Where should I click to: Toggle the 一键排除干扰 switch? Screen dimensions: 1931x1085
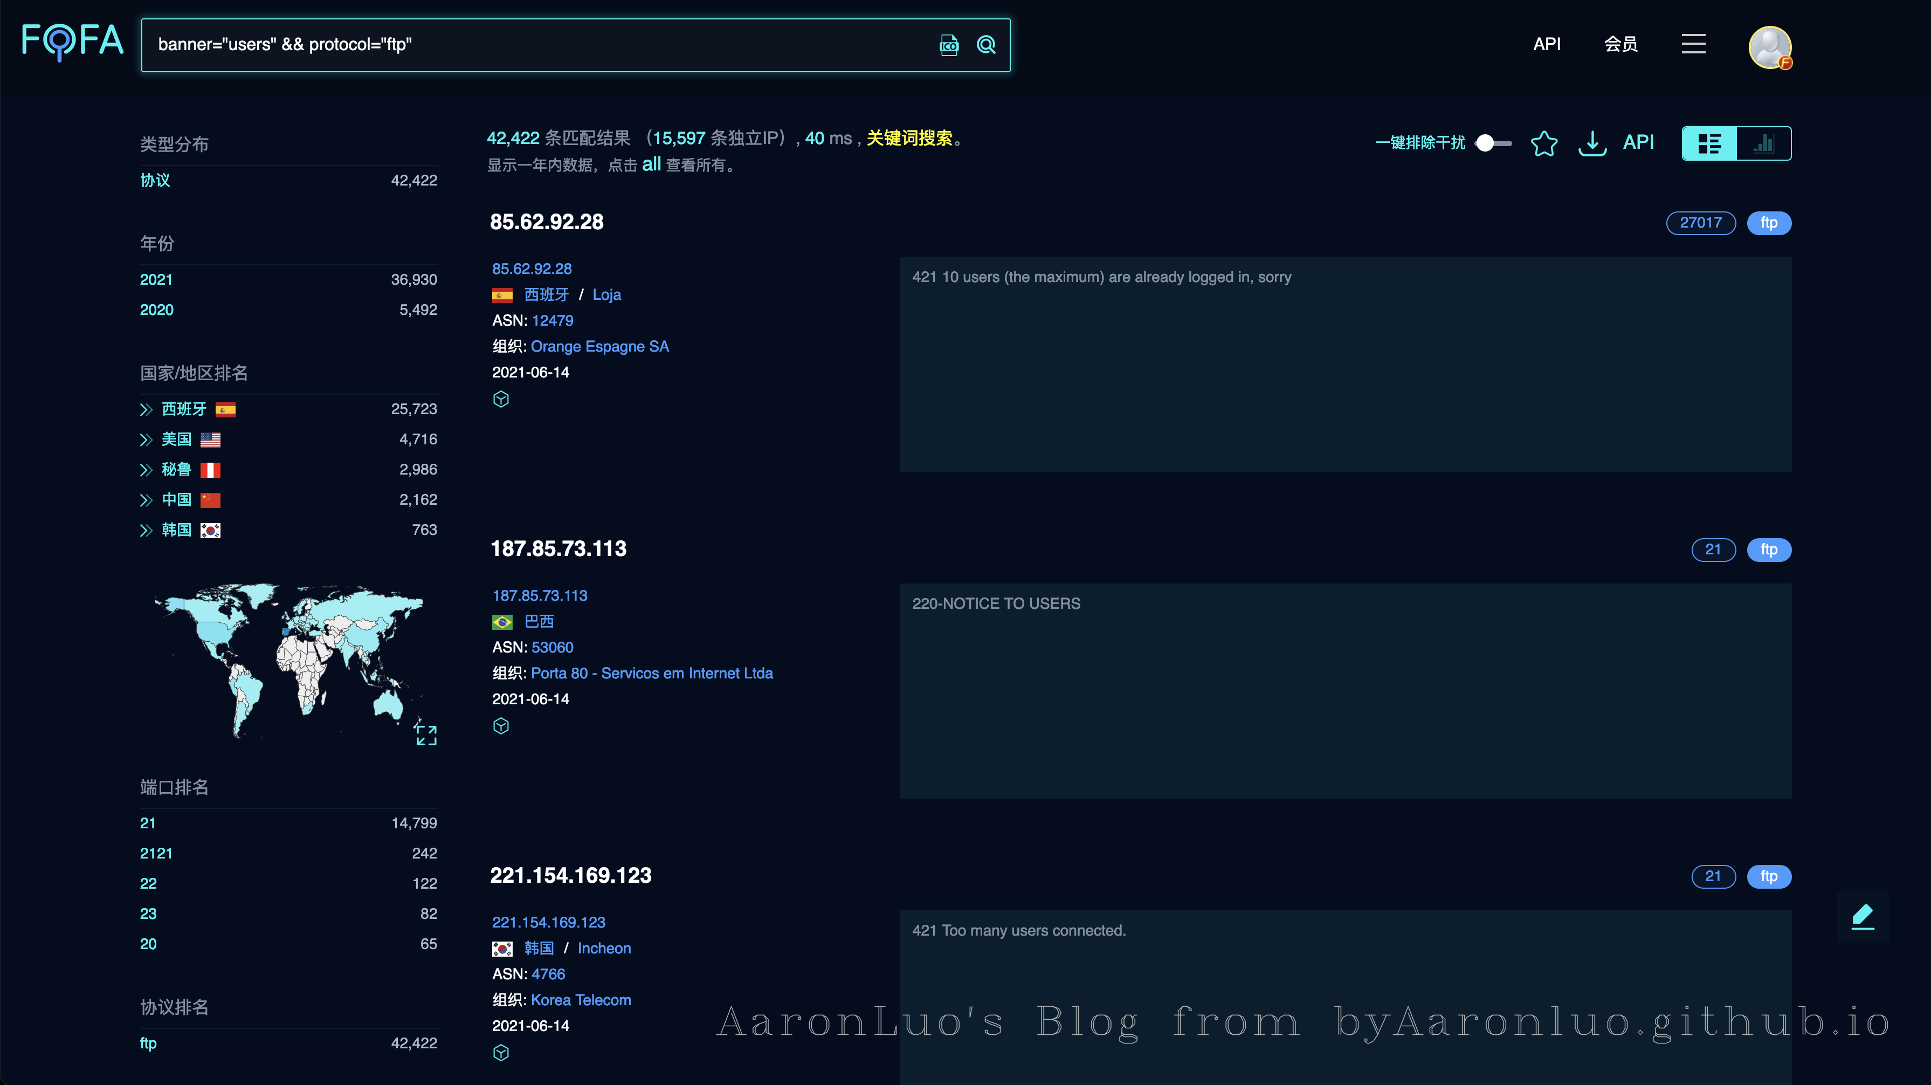1493,142
